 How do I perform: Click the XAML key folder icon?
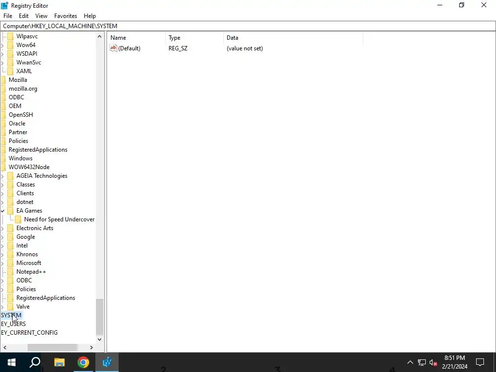pyautogui.click(x=11, y=71)
